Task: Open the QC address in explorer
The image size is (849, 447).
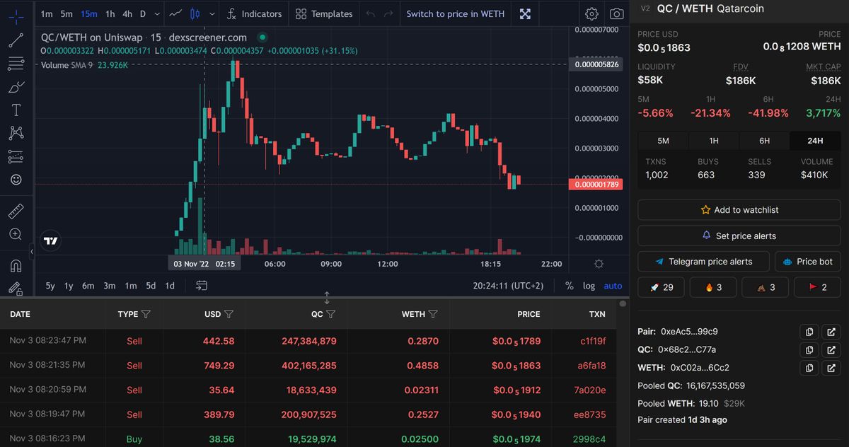Action: click(831, 349)
